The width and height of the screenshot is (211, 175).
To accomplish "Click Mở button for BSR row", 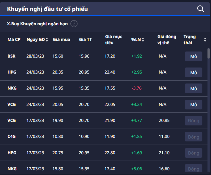I will click(193, 56).
